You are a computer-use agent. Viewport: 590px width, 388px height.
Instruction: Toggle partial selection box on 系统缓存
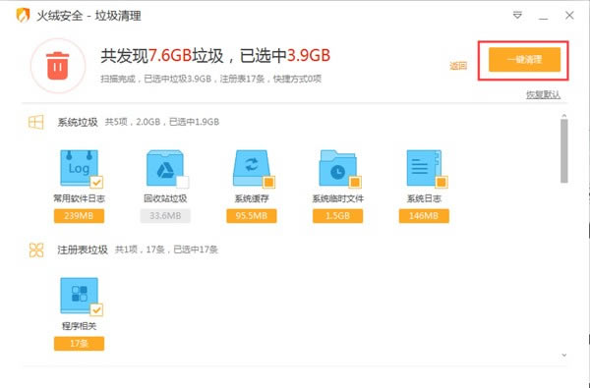pos(268,183)
